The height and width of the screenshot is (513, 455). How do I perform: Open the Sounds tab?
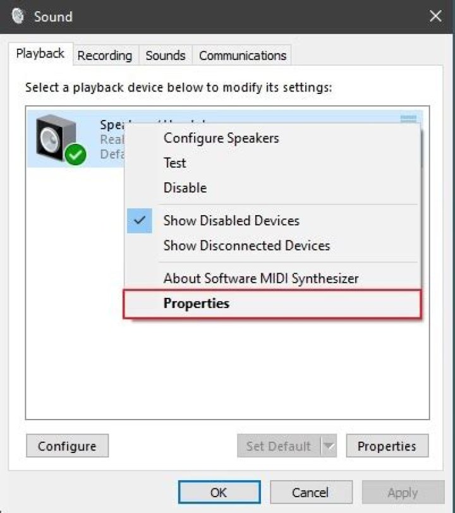165,56
